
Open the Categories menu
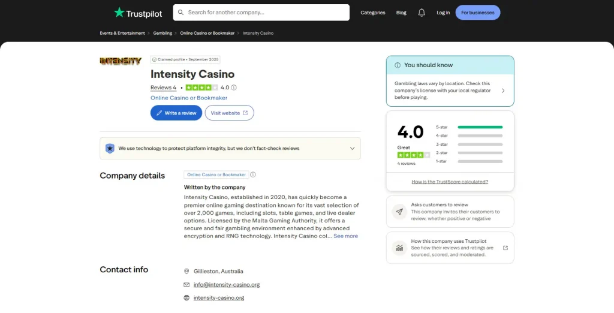(373, 13)
